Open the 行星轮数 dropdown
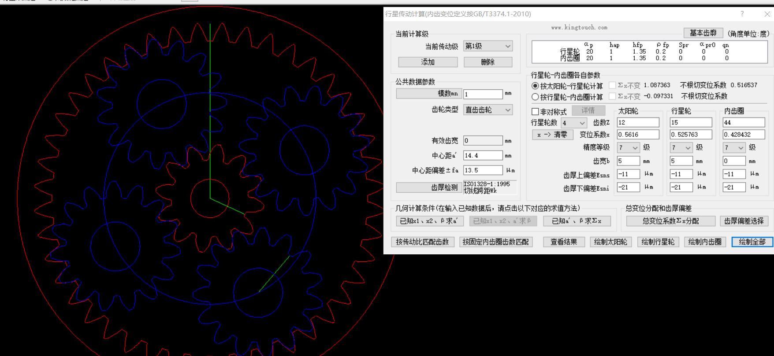Viewport: 774px width, 356px height. coord(573,123)
